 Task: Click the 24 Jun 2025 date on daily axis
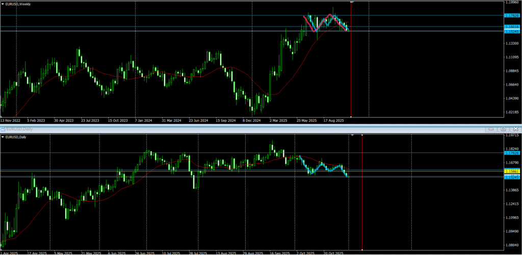(x=145, y=252)
